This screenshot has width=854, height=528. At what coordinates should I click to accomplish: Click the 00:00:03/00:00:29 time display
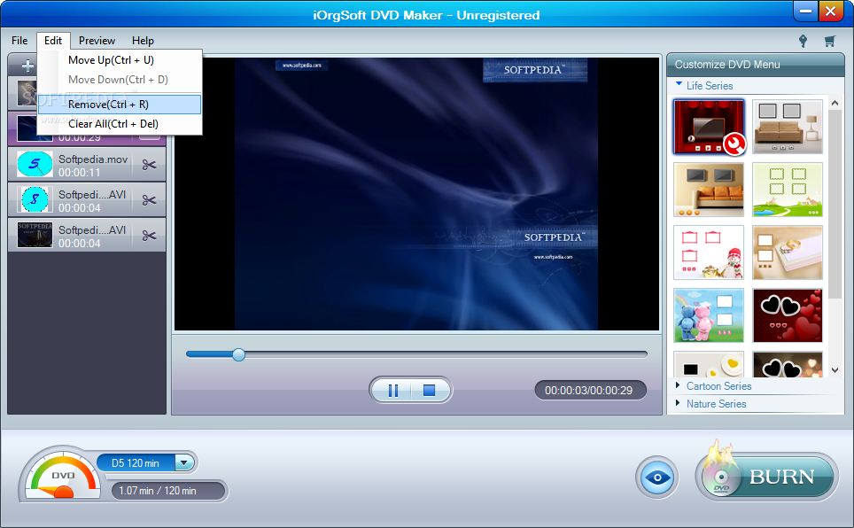pyautogui.click(x=589, y=390)
